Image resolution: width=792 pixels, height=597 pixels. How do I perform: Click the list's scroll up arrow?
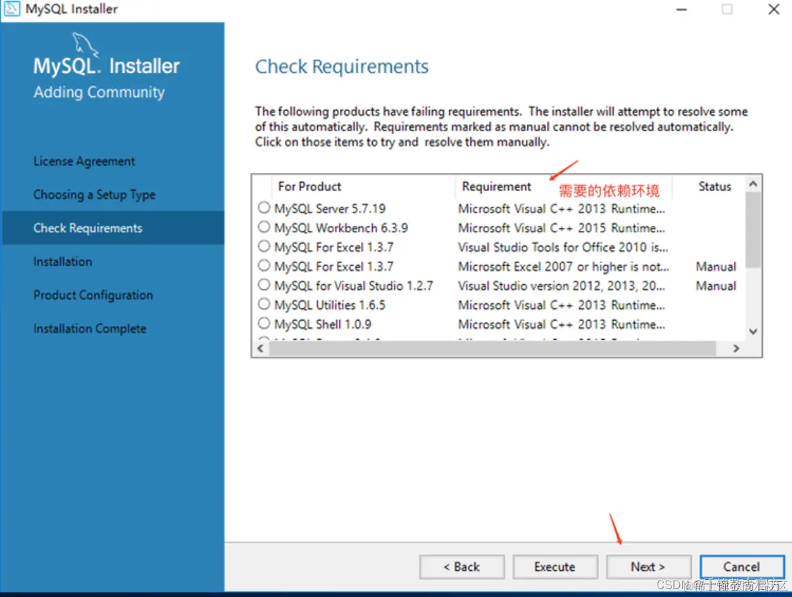[753, 184]
